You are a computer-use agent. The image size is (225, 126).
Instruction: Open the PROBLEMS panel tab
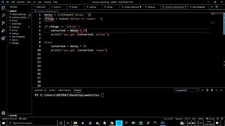40,90
